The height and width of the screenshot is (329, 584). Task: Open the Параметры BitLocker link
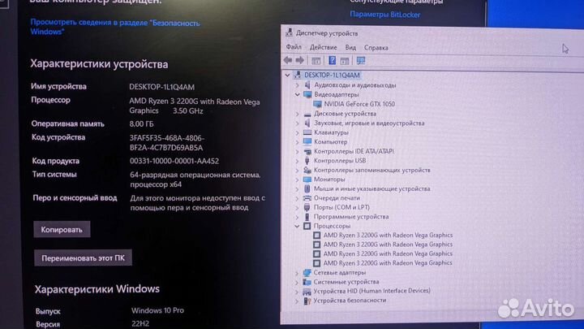[384, 15]
